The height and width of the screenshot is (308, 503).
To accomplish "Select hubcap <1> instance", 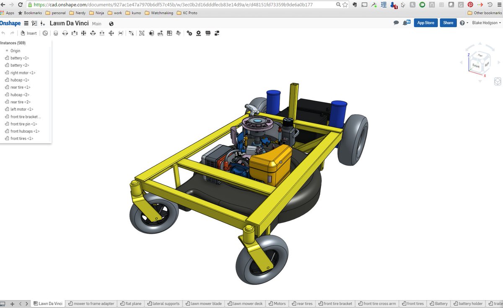I will click(20, 80).
